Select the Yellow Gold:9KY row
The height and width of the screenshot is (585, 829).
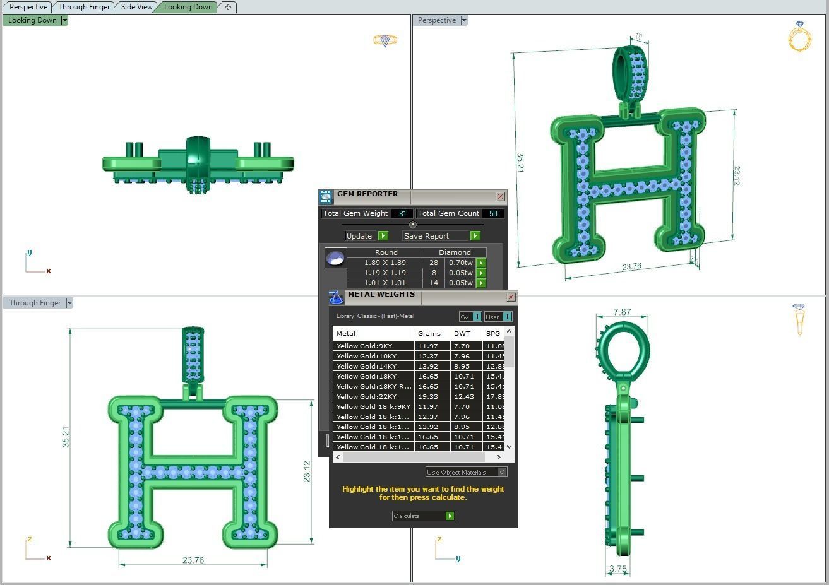[418, 346]
